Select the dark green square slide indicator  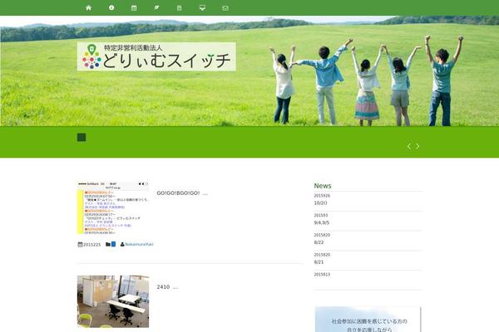point(82,137)
